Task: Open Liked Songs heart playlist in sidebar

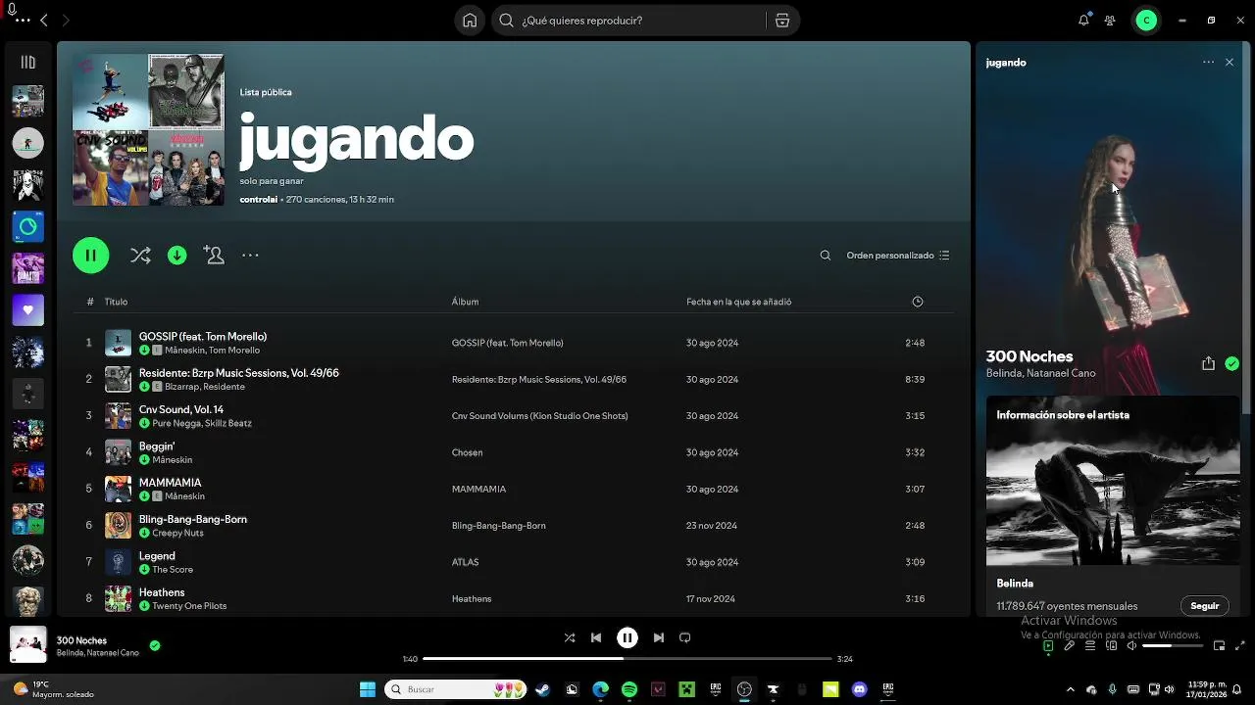Action: point(28,310)
